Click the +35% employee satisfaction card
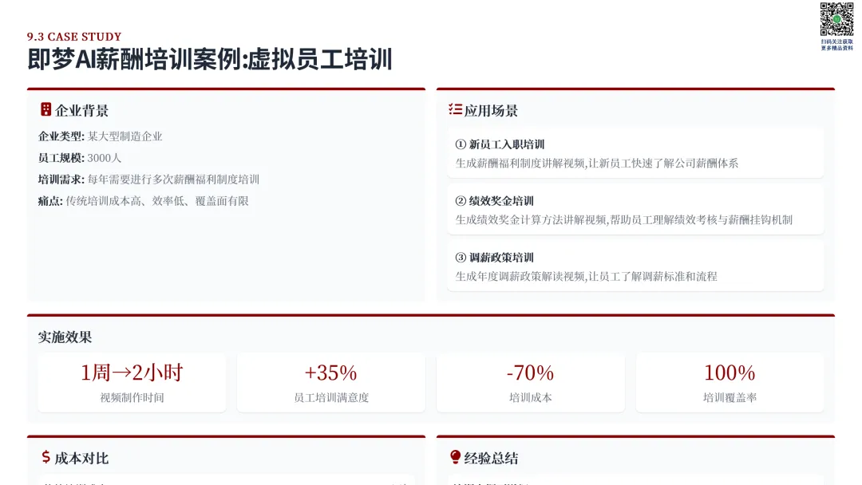 pyautogui.click(x=330, y=383)
